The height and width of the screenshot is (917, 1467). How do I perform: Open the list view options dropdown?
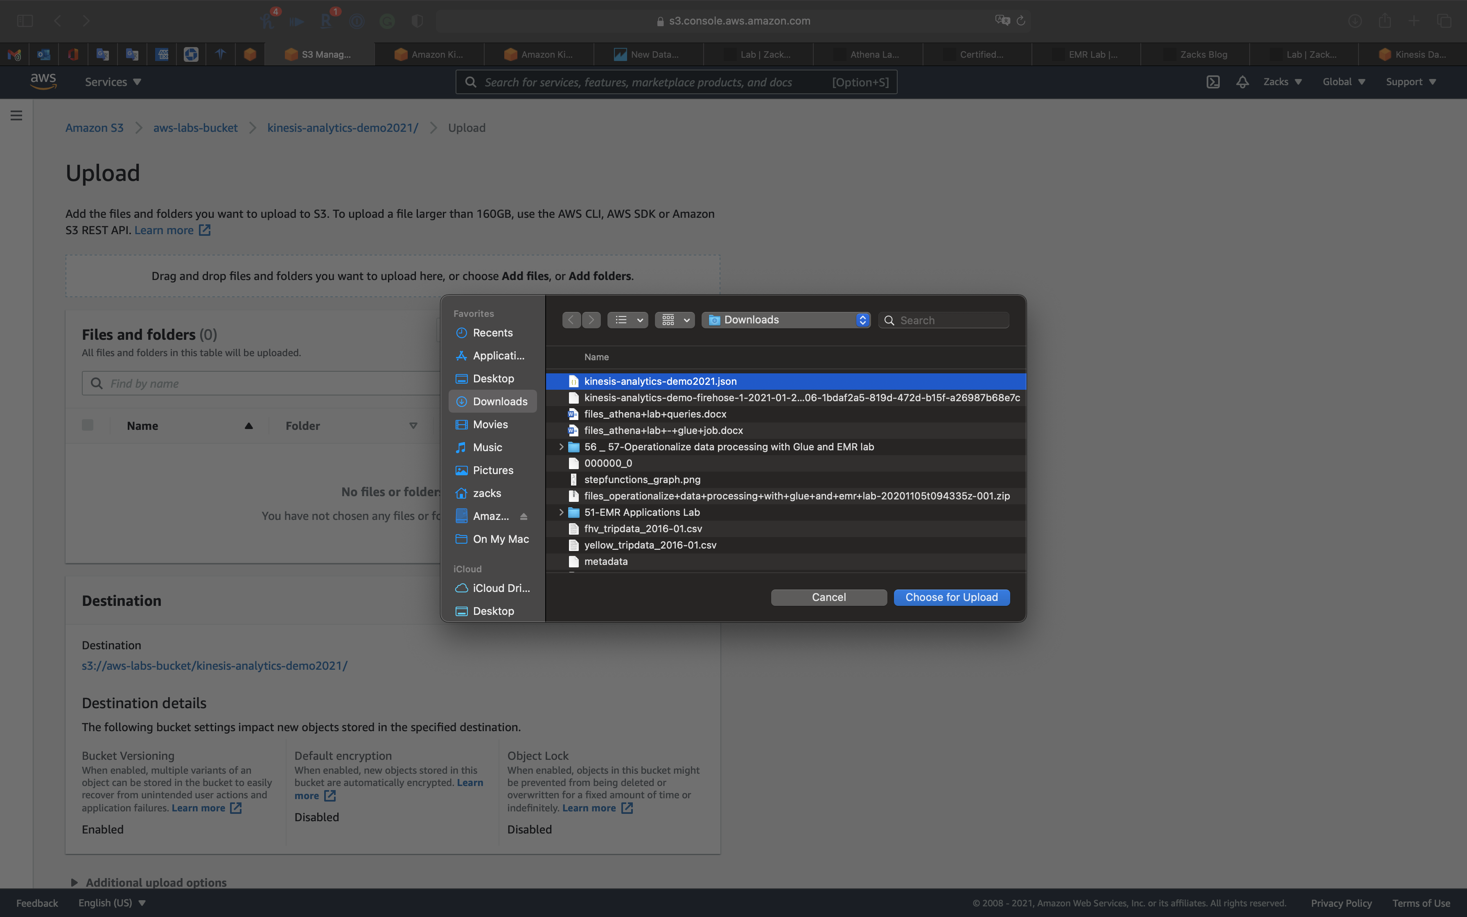click(627, 320)
